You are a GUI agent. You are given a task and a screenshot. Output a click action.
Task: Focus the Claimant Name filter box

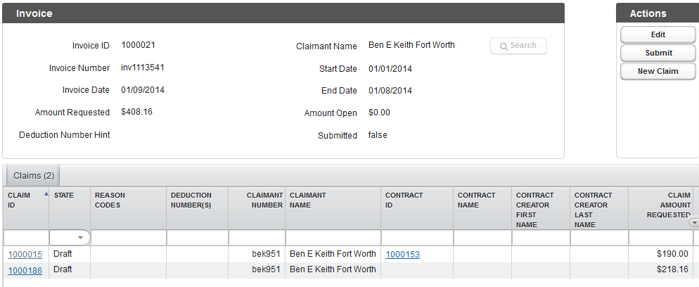[333, 238]
